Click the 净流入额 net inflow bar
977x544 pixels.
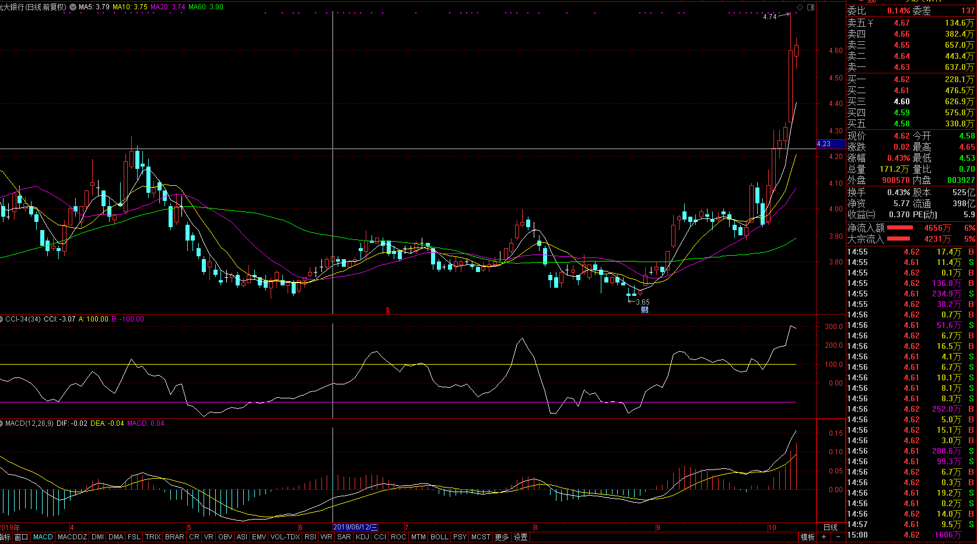tap(900, 228)
